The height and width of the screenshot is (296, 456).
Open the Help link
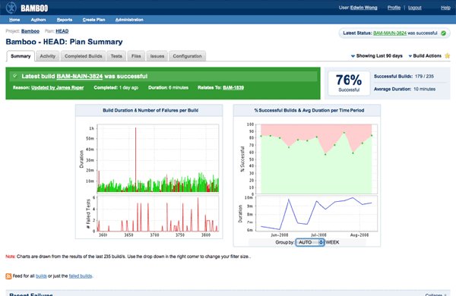(x=445, y=8)
